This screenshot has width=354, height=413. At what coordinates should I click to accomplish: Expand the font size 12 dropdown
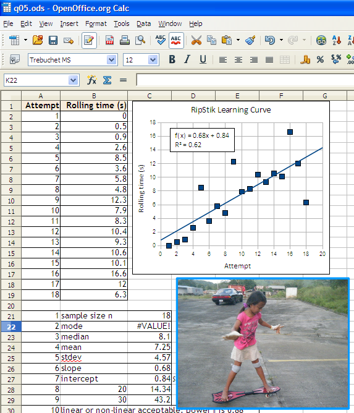tap(153, 60)
